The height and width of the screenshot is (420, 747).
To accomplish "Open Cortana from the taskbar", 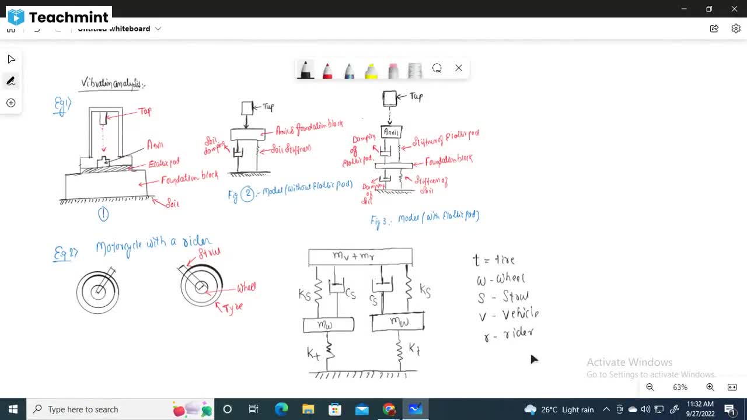I will click(x=228, y=409).
